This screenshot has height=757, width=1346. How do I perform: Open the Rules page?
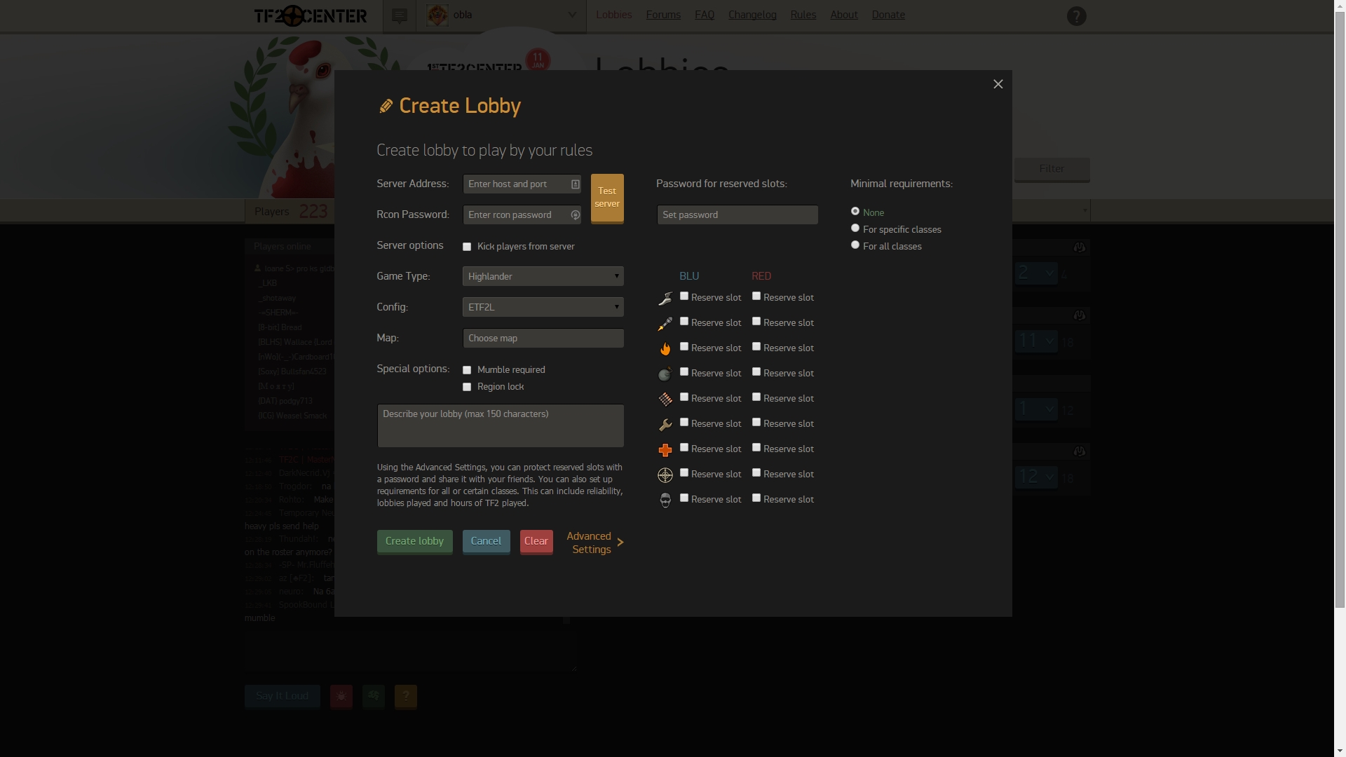click(x=803, y=15)
